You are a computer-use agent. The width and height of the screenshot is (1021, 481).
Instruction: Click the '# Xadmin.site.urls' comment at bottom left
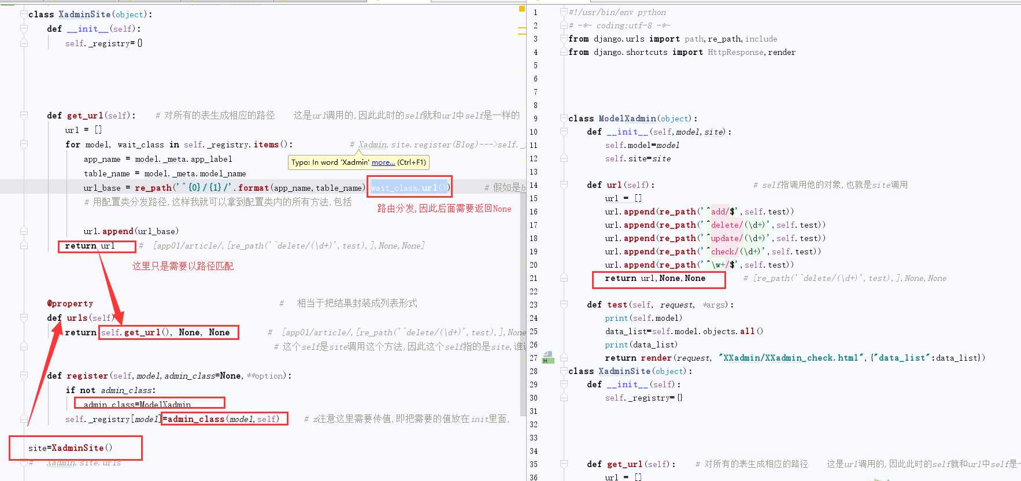pyautogui.click(x=75, y=462)
